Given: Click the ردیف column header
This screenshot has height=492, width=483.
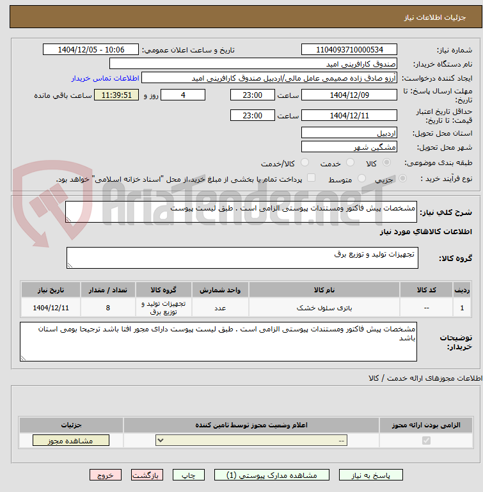Looking at the screenshot, I should (462, 290).
